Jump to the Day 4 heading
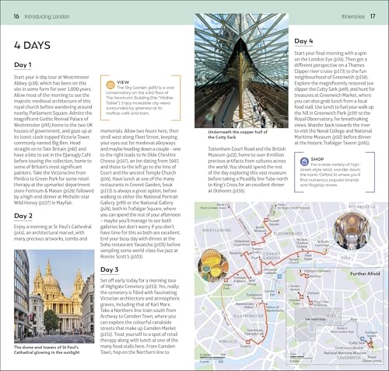The width and height of the screenshot is (389, 371). pyautogui.click(x=303, y=41)
